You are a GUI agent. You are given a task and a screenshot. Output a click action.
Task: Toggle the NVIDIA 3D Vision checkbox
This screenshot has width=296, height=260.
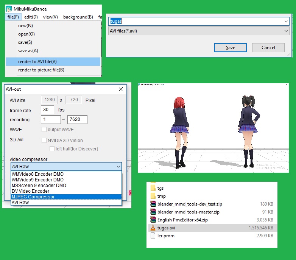[44, 140]
